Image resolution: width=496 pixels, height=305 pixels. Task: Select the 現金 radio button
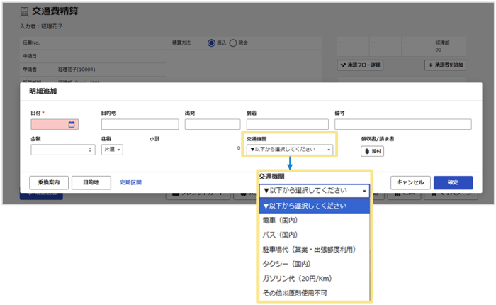pyautogui.click(x=233, y=43)
